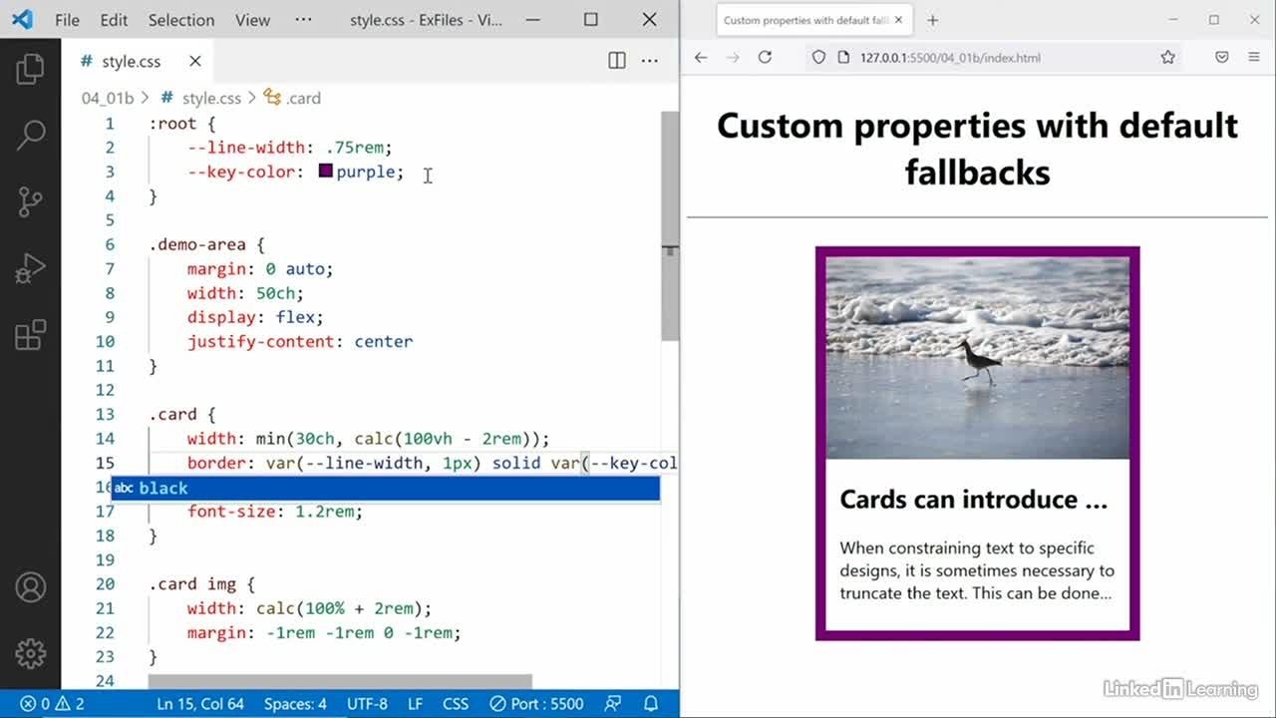Open the Accounts menu icon
Viewport: 1276px width, 718px height.
[30, 587]
